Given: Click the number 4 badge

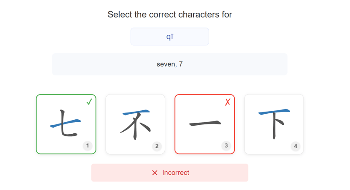Looking at the screenshot, I should (295, 146).
